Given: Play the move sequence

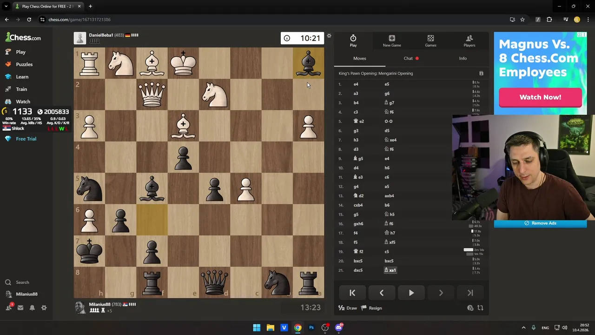Looking at the screenshot, I should pyautogui.click(x=411, y=293).
